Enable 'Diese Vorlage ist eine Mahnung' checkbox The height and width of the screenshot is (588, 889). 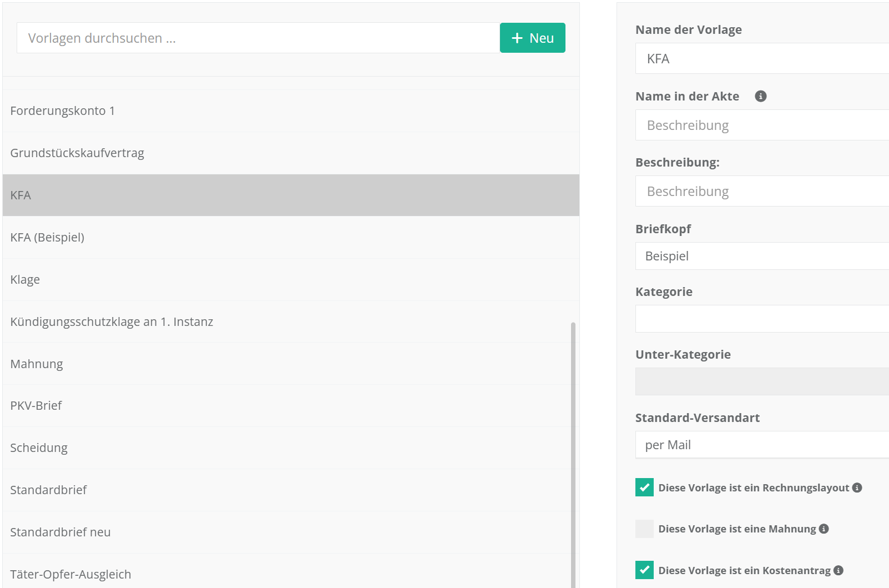[x=644, y=529]
